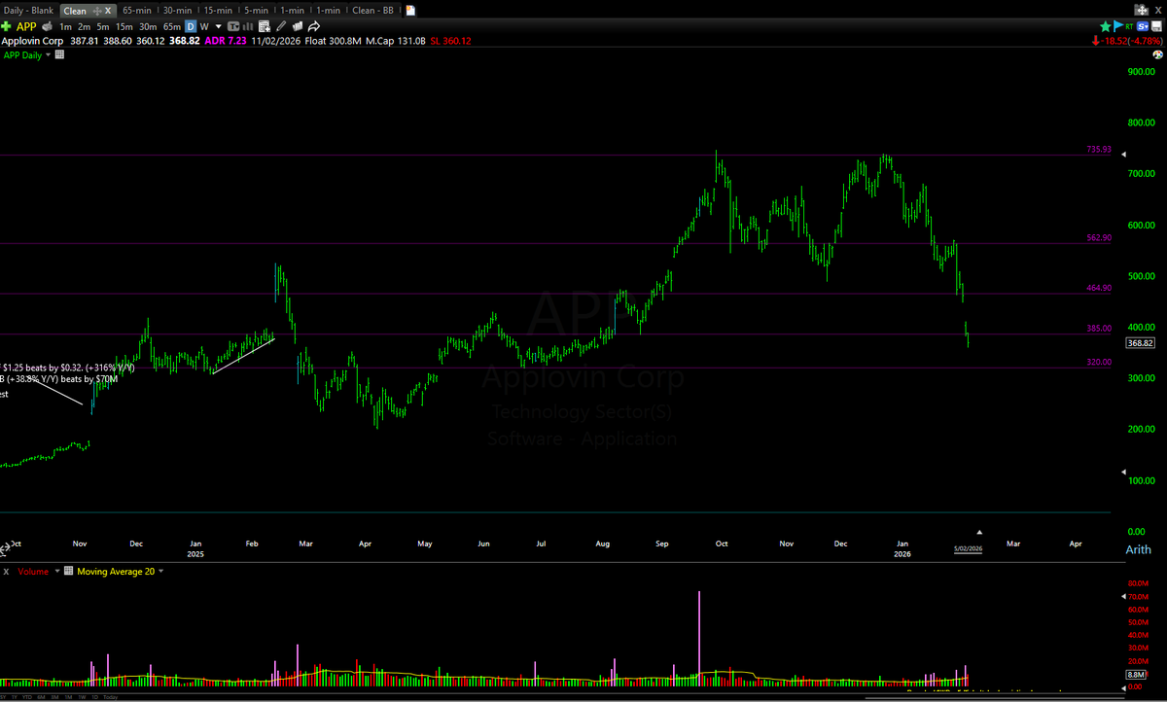This screenshot has width=1167, height=702.
Task: Click the 464.90 horizontal level label
Action: pos(1098,289)
